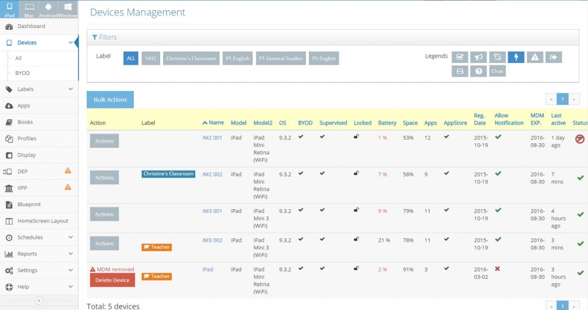Image resolution: width=588 pixels, height=310 pixels.
Task: Sort the table by Battery column
Action: point(387,123)
